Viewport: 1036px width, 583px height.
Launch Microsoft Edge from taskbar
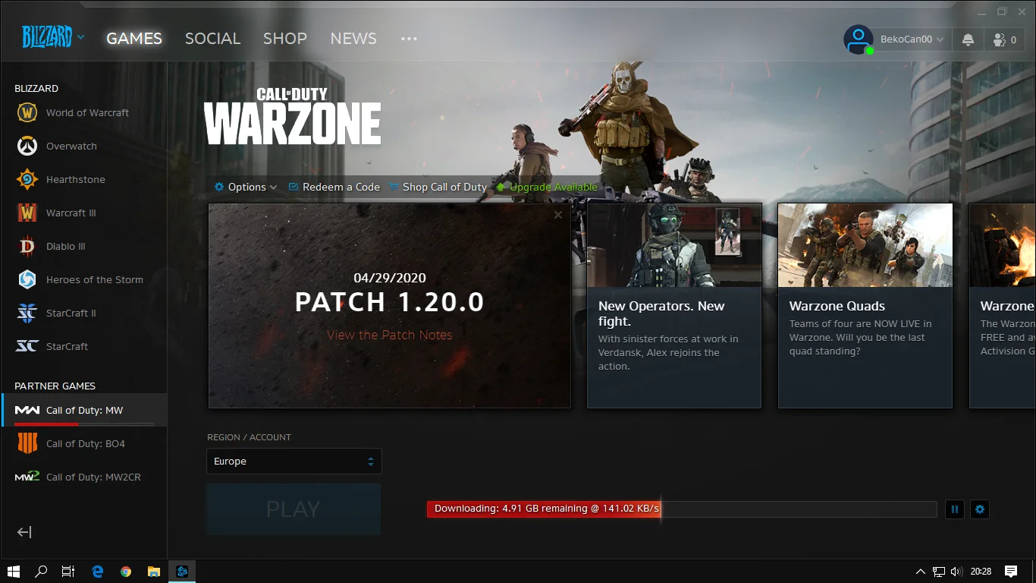click(98, 572)
